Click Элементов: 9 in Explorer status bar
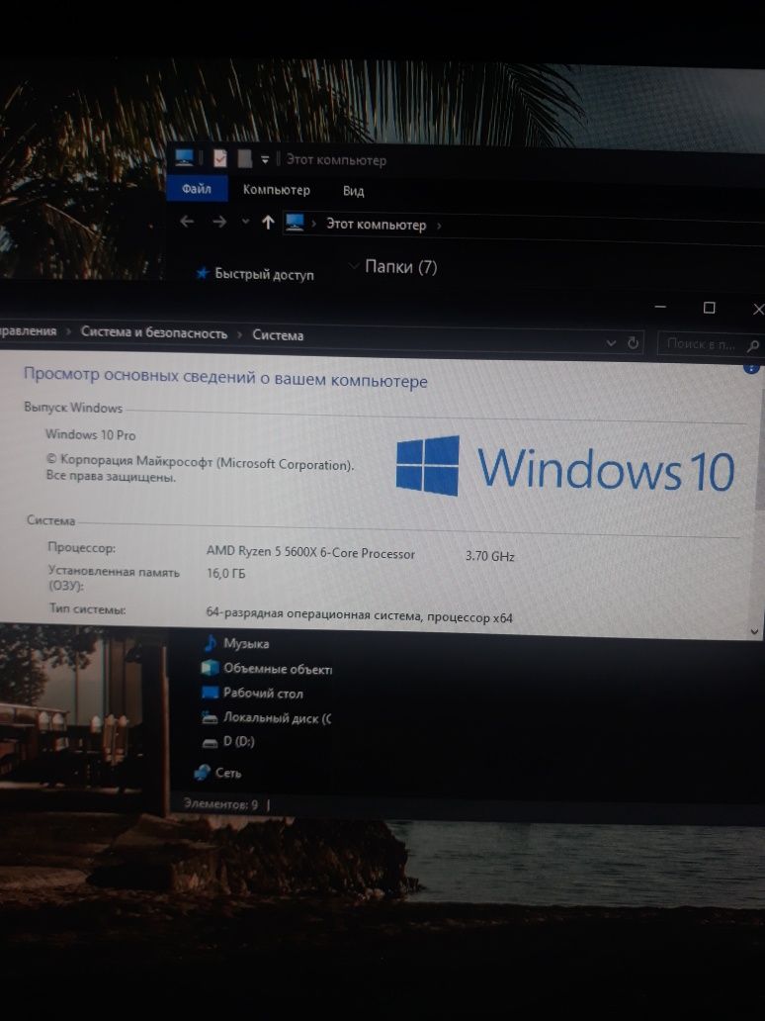The height and width of the screenshot is (1021, 765). pos(220,804)
